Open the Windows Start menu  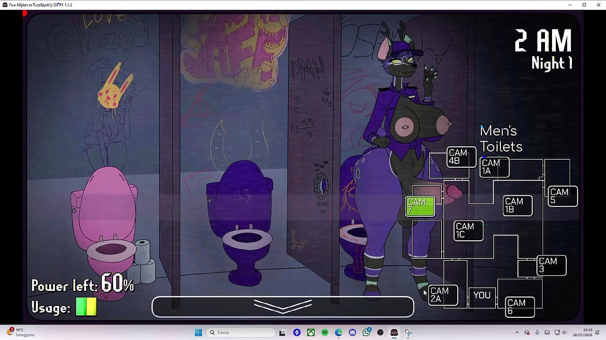point(198,332)
